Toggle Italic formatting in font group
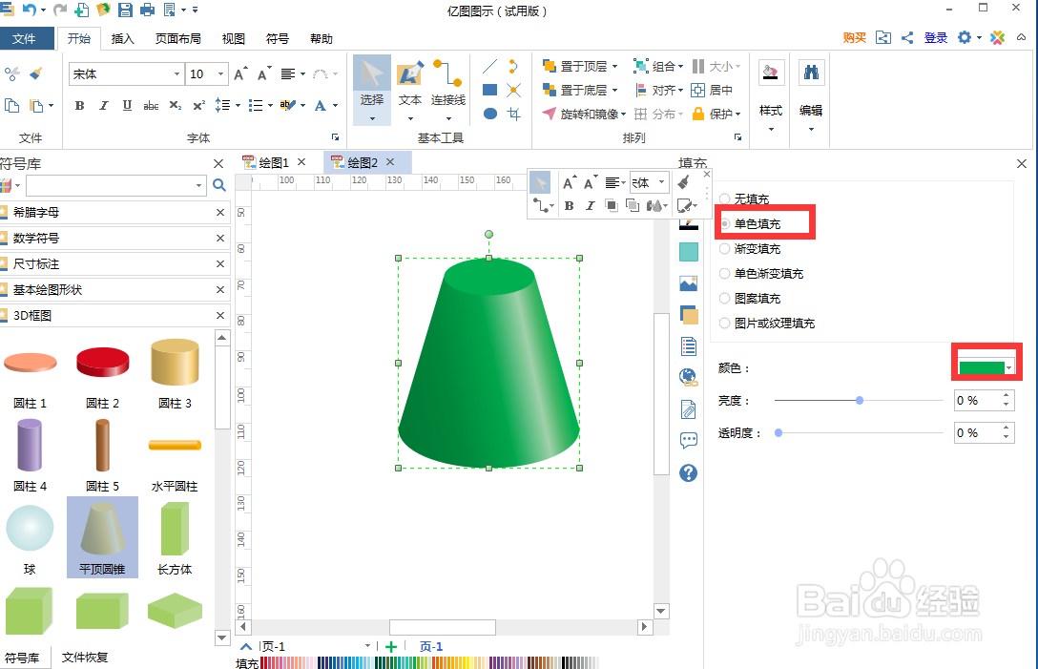This screenshot has width=1038, height=669. click(103, 105)
